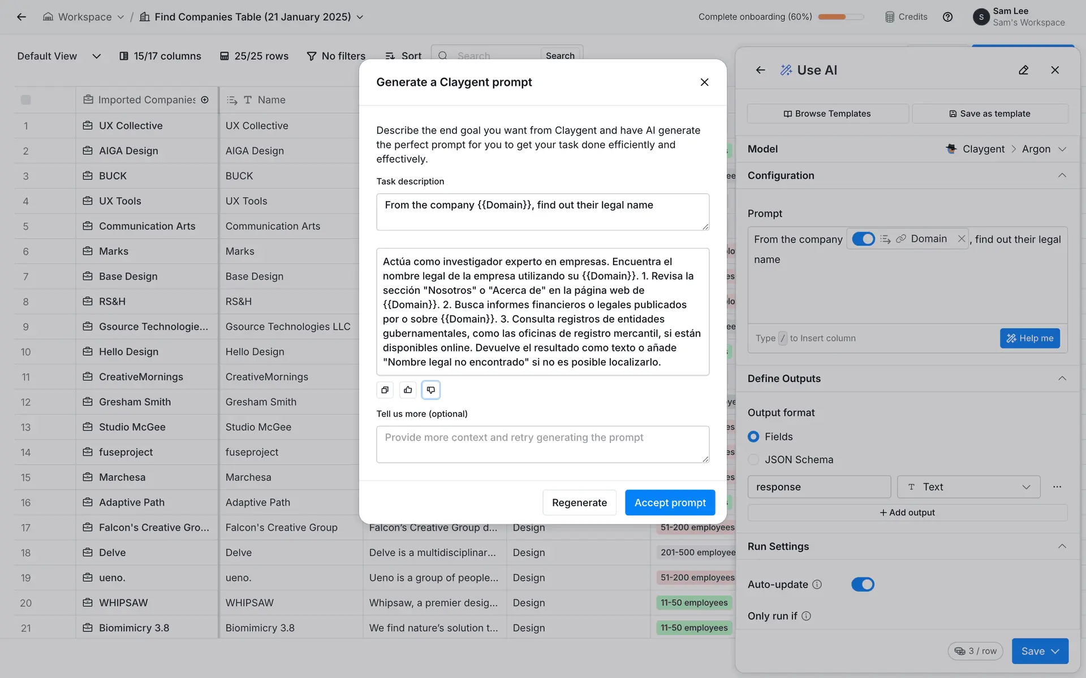Click the edit pencil icon in Use AI panel
1086x678 pixels.
1023,70
